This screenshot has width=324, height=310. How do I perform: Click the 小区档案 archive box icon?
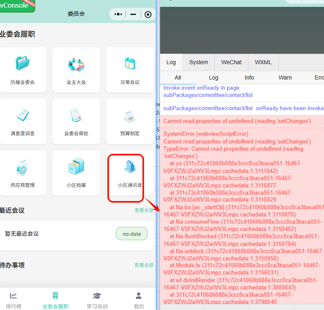76,167
